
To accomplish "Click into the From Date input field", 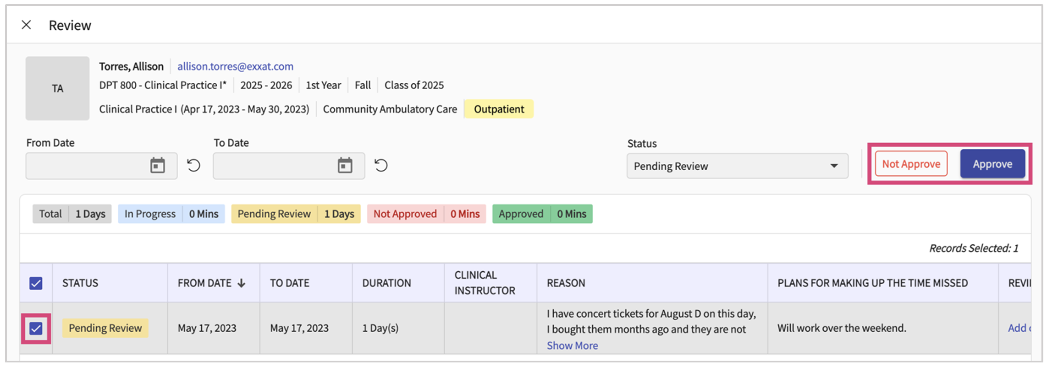I will point(87,166).
